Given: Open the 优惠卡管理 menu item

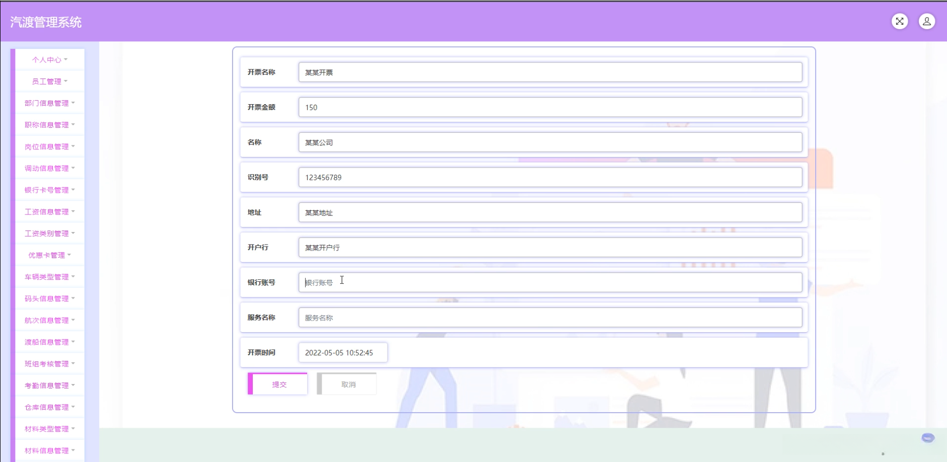Looking at the screenshot, I should coord(50,255).
